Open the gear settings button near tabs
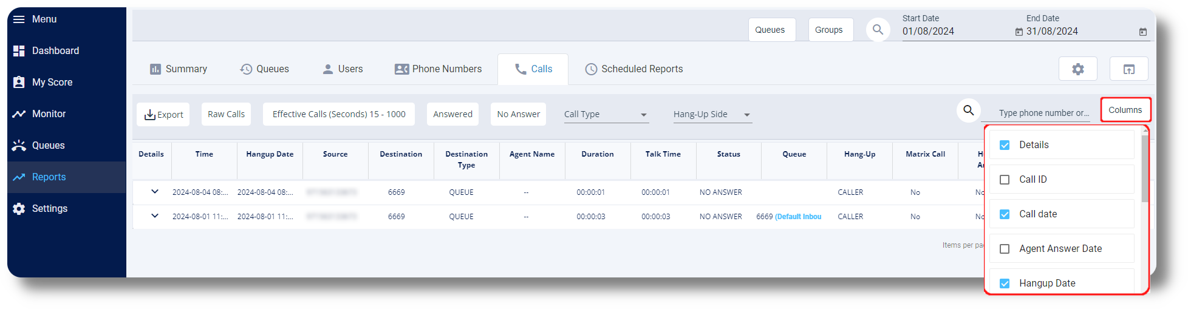Screen dimensions: 1188x309 pos(1077,69)
